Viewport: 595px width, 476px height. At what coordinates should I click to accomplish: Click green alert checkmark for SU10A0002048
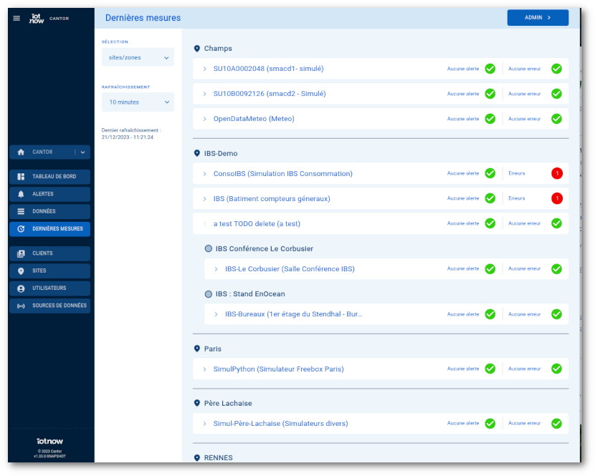490,69
